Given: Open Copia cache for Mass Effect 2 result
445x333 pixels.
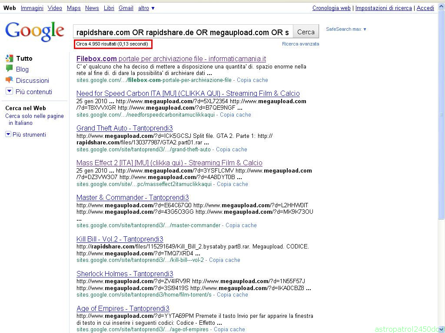Looking at the screenshot, I should click(x=232, y=184).
